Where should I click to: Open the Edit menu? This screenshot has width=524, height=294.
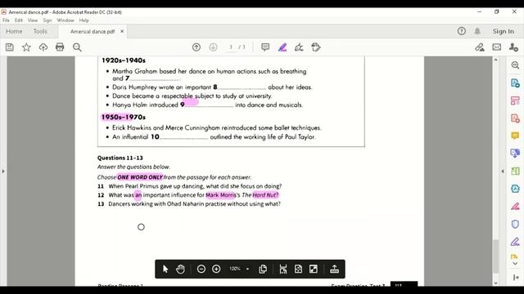(19, 20)
